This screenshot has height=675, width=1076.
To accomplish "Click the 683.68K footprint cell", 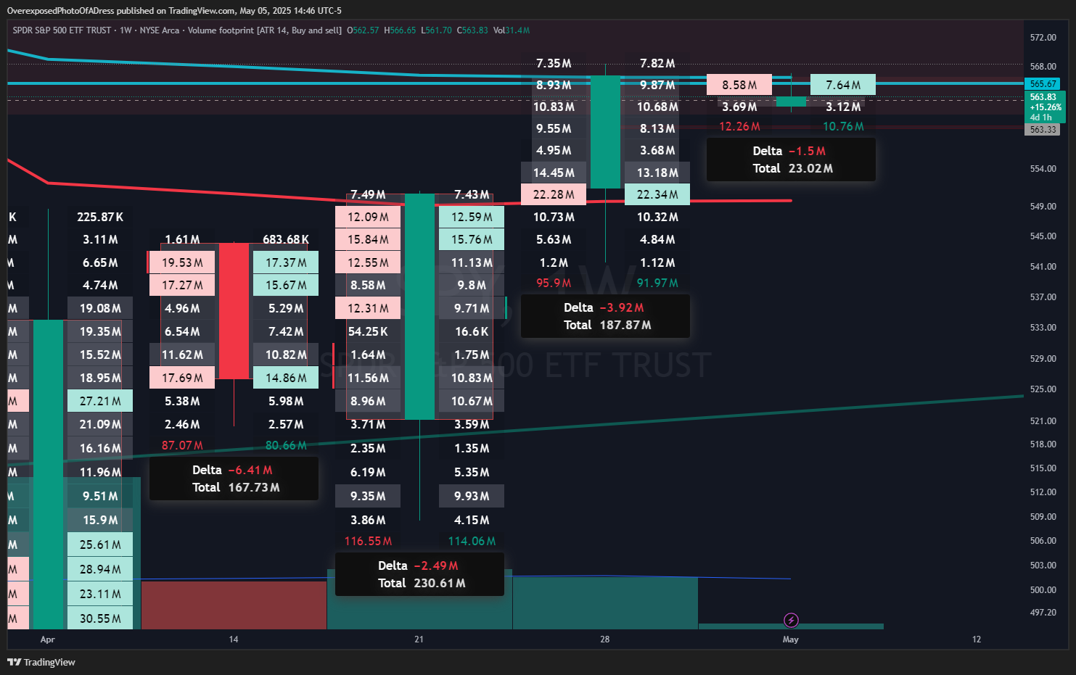I will (286, 239).
